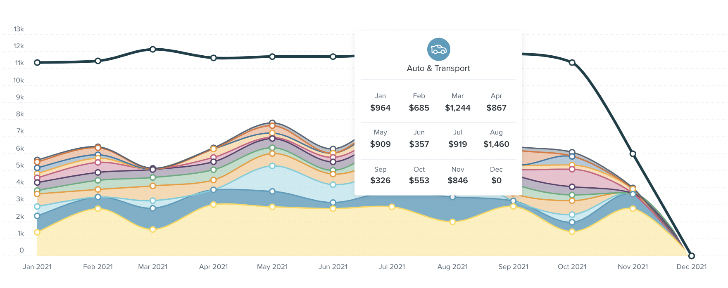Click the light-blue series point at May 2021
The image size is (728, 288).
click(x=272, y=166)
